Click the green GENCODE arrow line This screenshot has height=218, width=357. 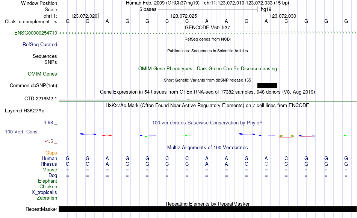(x=207, y=33)
